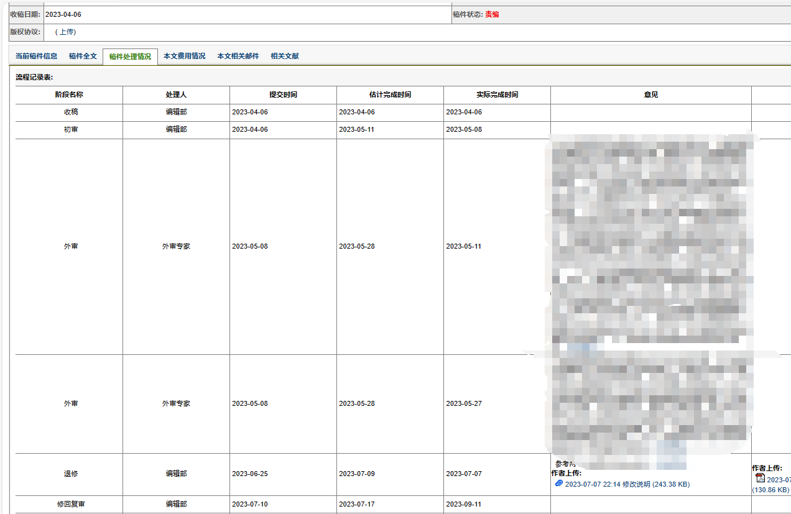Click 初审 row's actual date 2023-05-08
Screen dimensions: 791x514
pyautogui.click(x=464, y=130)
